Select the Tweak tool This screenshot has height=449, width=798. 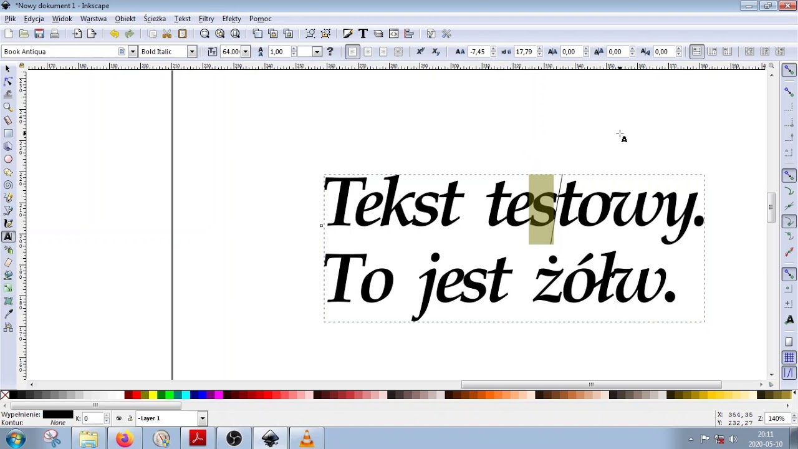(8, 94)
